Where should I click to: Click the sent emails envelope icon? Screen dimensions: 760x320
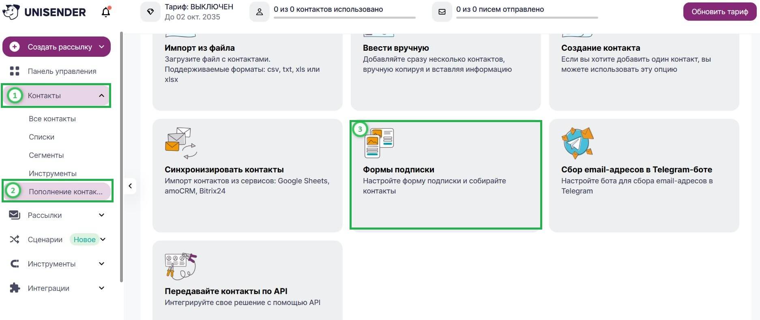pyautogui.click(x=442, y=12)
